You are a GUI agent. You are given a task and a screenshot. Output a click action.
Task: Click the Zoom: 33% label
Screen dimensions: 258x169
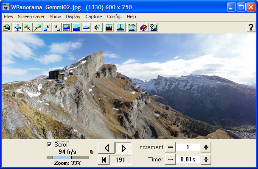pyautogui.click(x=67, y=163)
